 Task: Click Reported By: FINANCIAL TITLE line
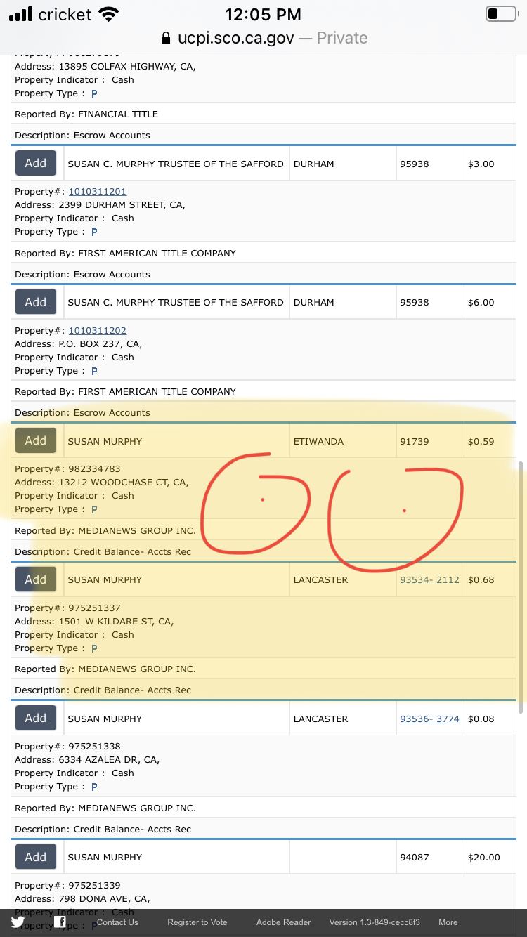[86, 114]
